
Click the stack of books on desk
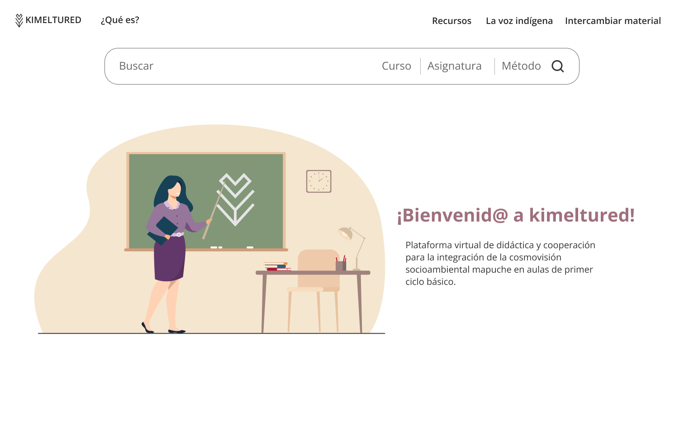point(277,266)
